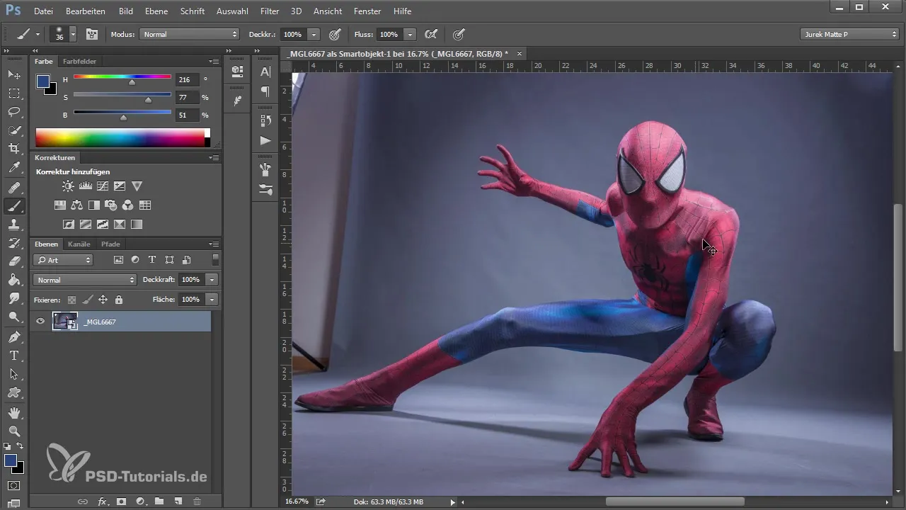The height and width of the screenshot is (510, 906).
Task: Select the Pen tool
Action: coord(14,337)
